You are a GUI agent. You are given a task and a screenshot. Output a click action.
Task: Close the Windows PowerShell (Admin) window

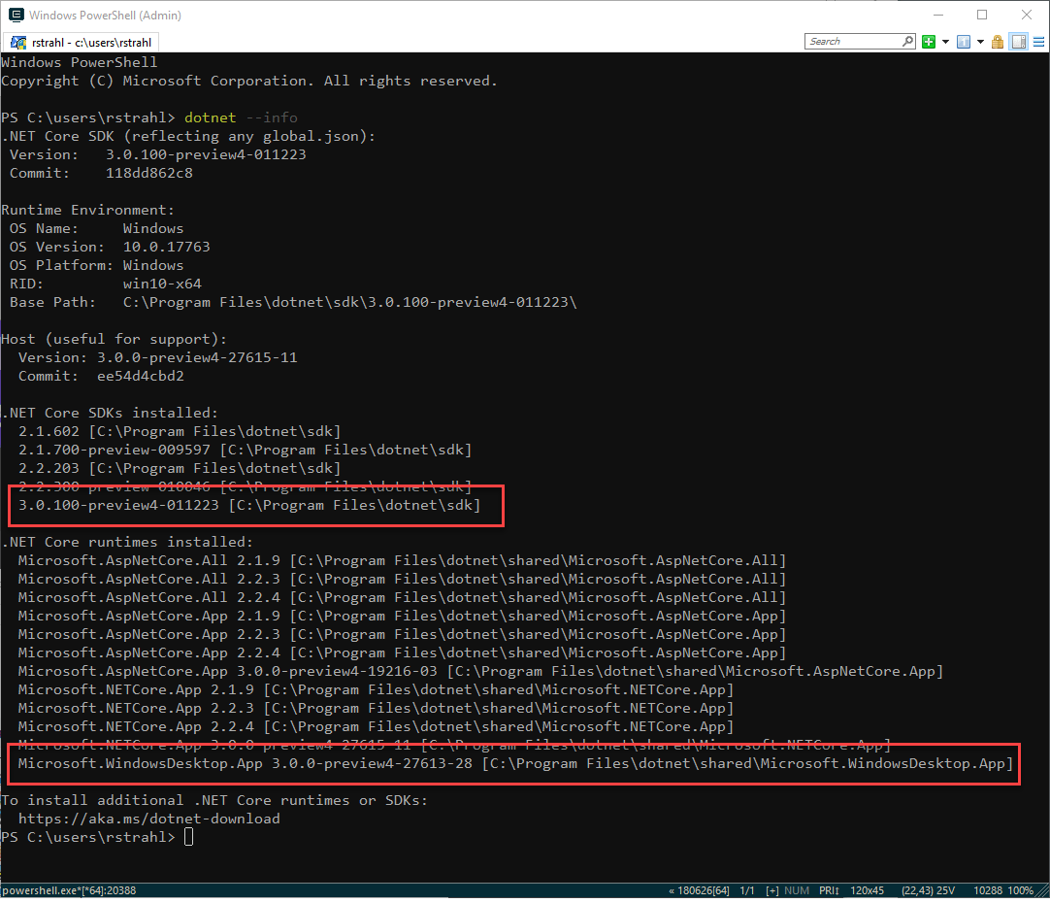click(x=1027, y=15)
